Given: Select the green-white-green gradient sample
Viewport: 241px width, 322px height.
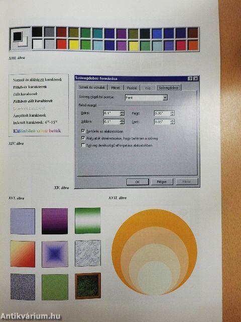Looking at the screenshot, I should 87,220.
